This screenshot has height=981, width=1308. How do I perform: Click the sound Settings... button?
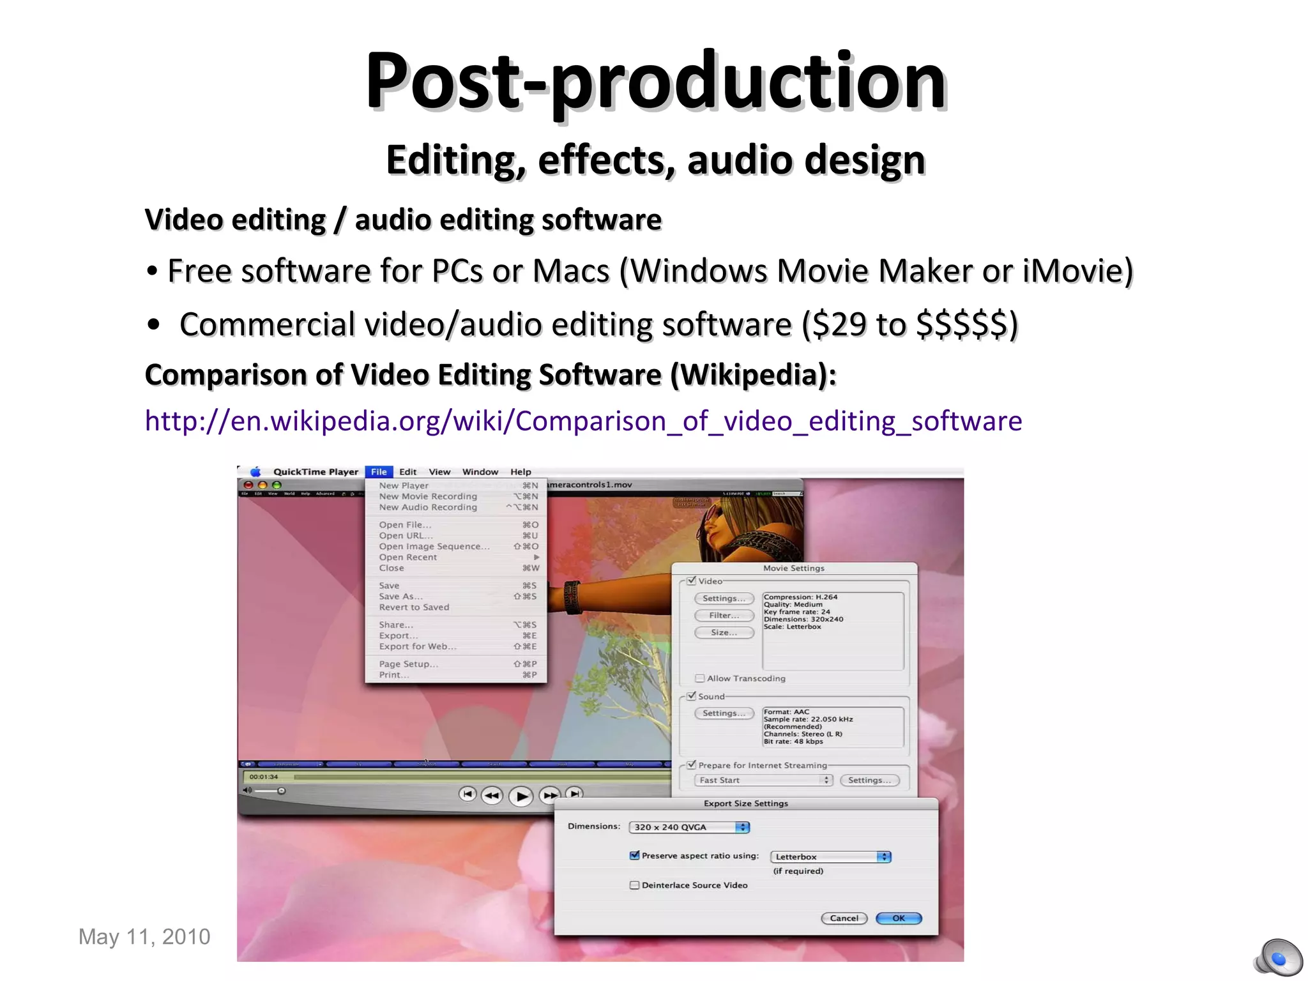[724, 713]
